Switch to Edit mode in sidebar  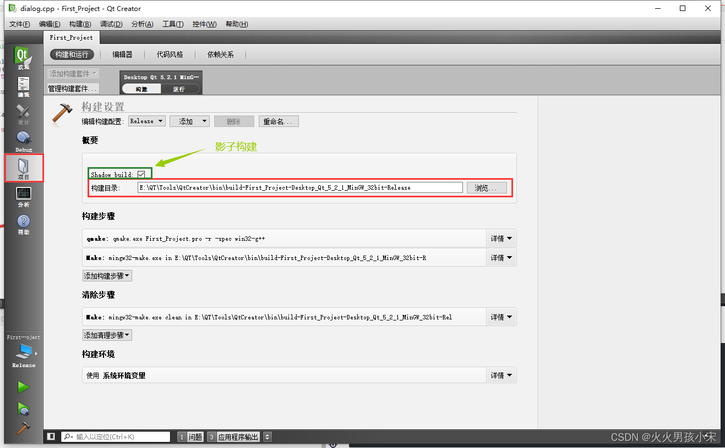(x=23, y=86)
